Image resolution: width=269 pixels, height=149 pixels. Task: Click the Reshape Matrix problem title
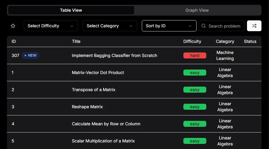(x=87, y=107)
